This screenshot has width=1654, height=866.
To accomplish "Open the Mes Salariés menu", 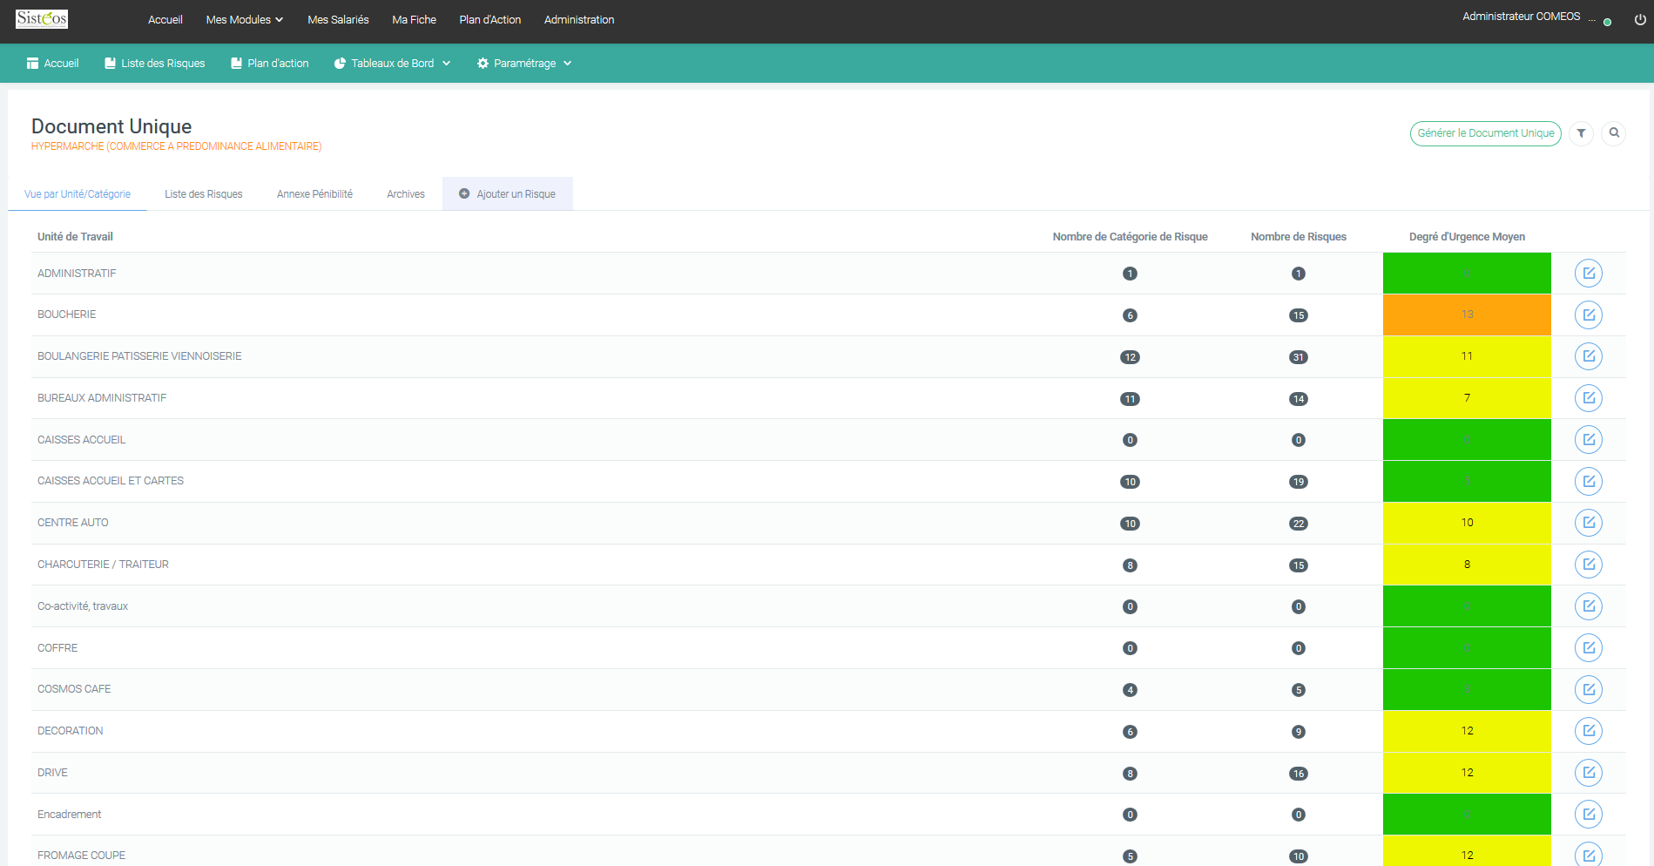I will click(338, 20).
